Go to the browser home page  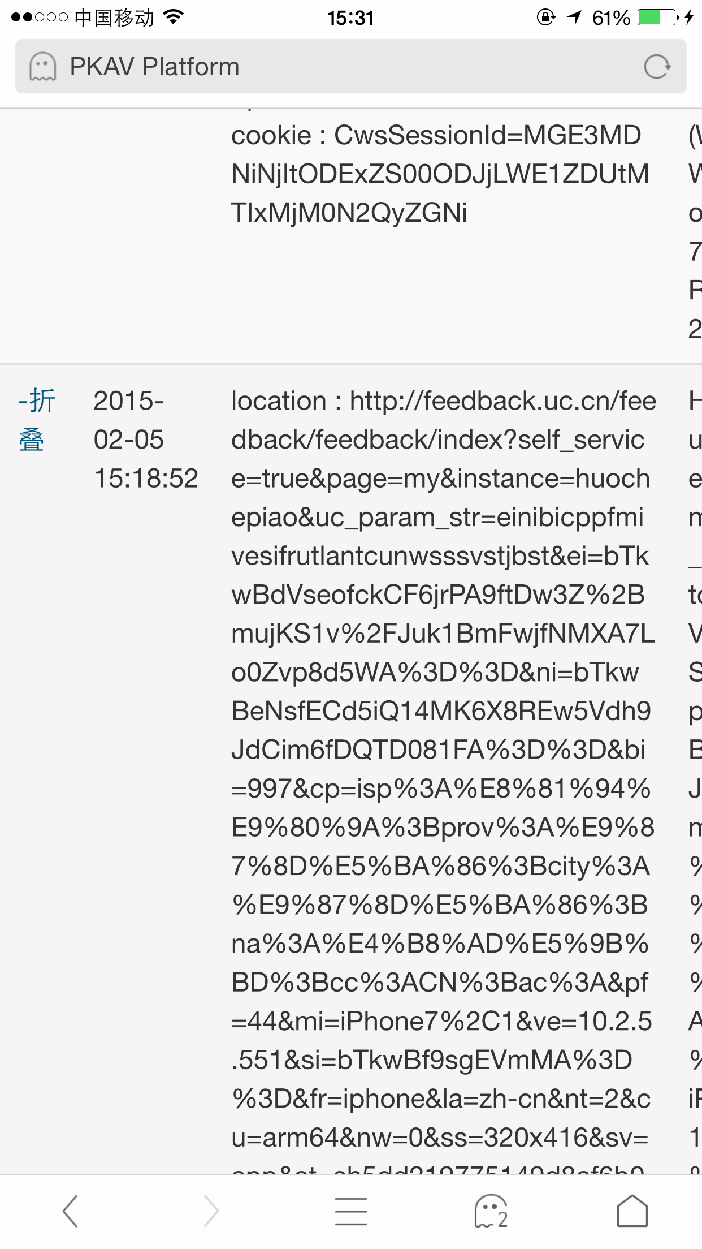tap(632, 1211)
